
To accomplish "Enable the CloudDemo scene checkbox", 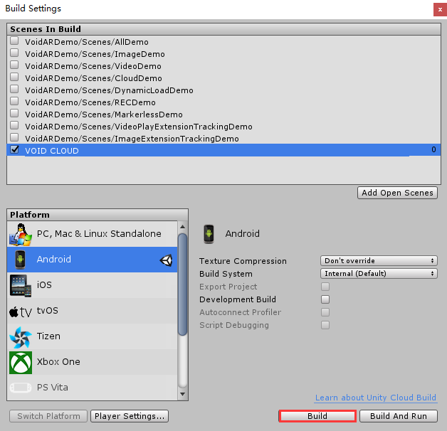I will click(x=14, y=77).
